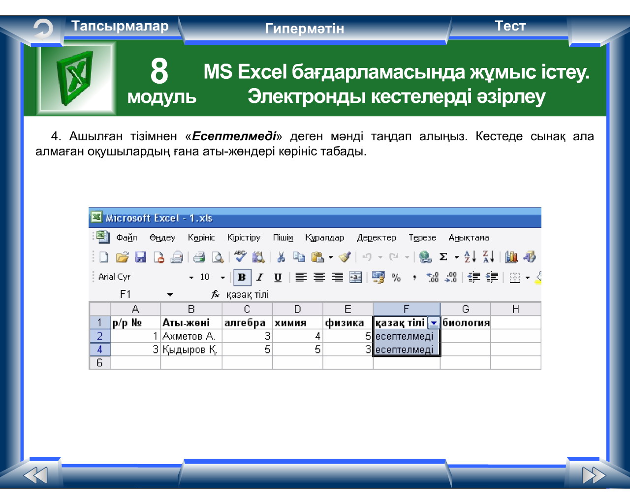Click the Merge and Center icon
Viewport: 630px width, 504px height.
coord(355,277)
